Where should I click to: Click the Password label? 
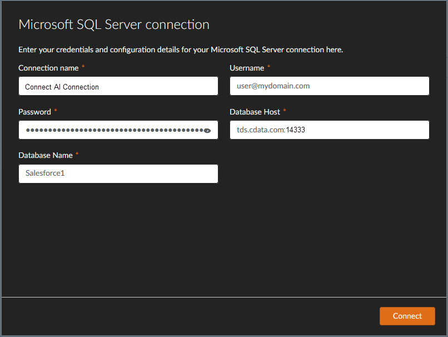tap(34, 112)
